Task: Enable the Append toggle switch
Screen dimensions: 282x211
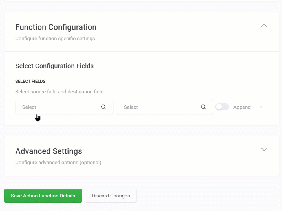Action: (222, 107)
